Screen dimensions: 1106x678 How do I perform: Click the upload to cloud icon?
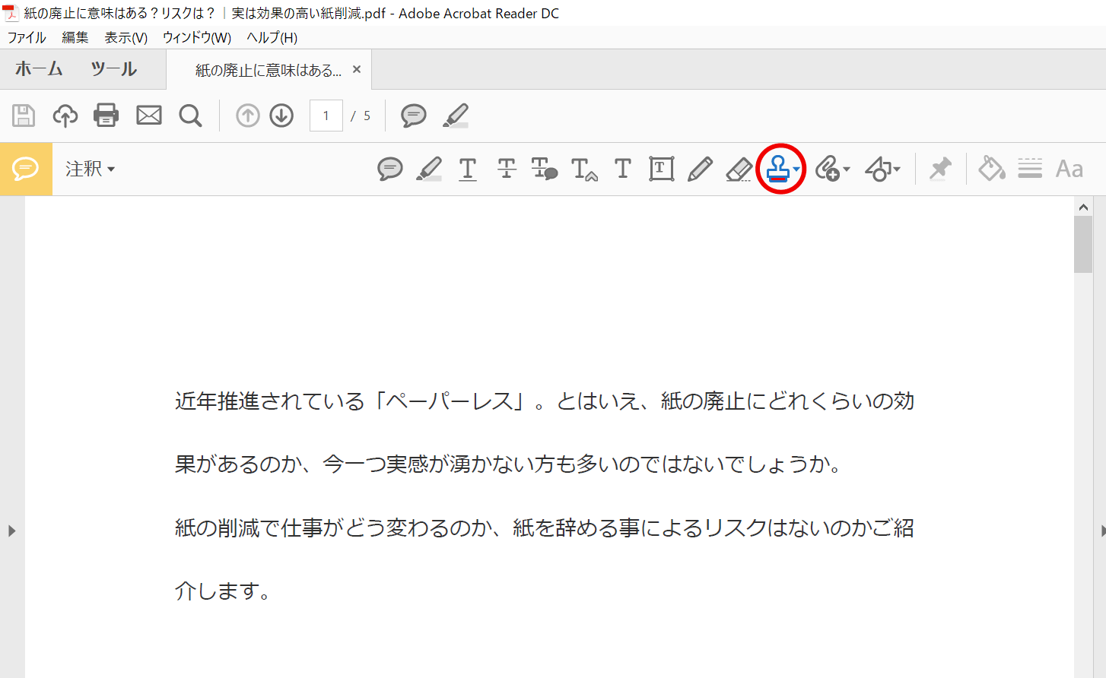tap(65, 116)
